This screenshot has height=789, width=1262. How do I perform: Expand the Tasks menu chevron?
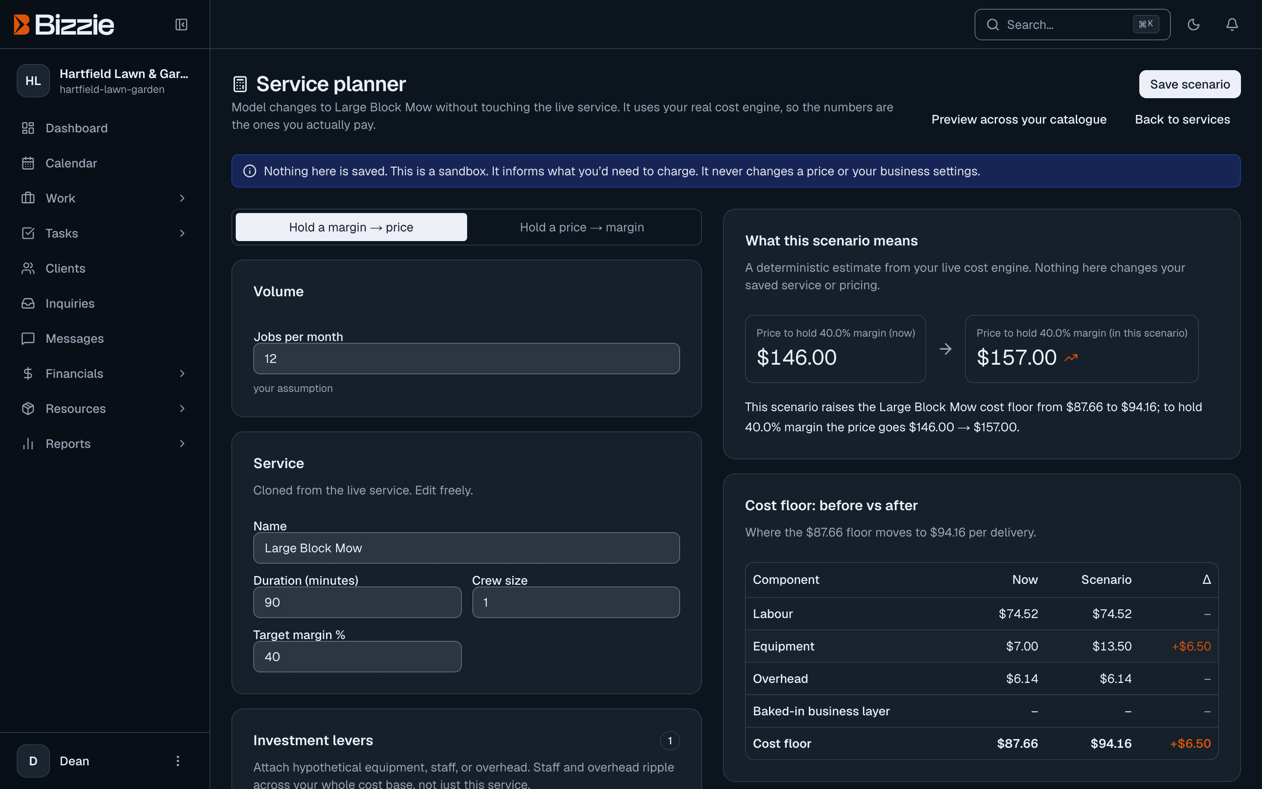(x=182, y=233)
